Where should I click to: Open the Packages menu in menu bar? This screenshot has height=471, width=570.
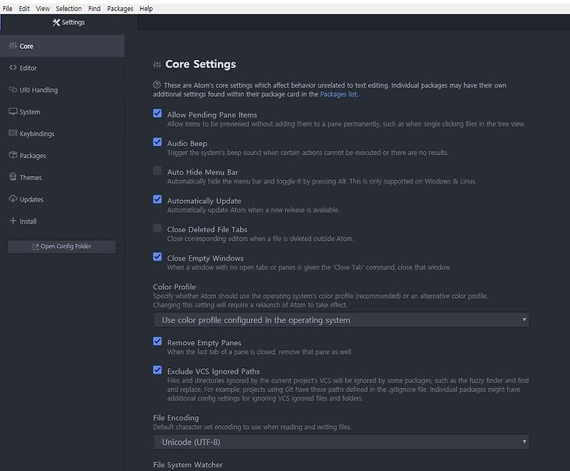pyautogui.click(x=120, y=9)
